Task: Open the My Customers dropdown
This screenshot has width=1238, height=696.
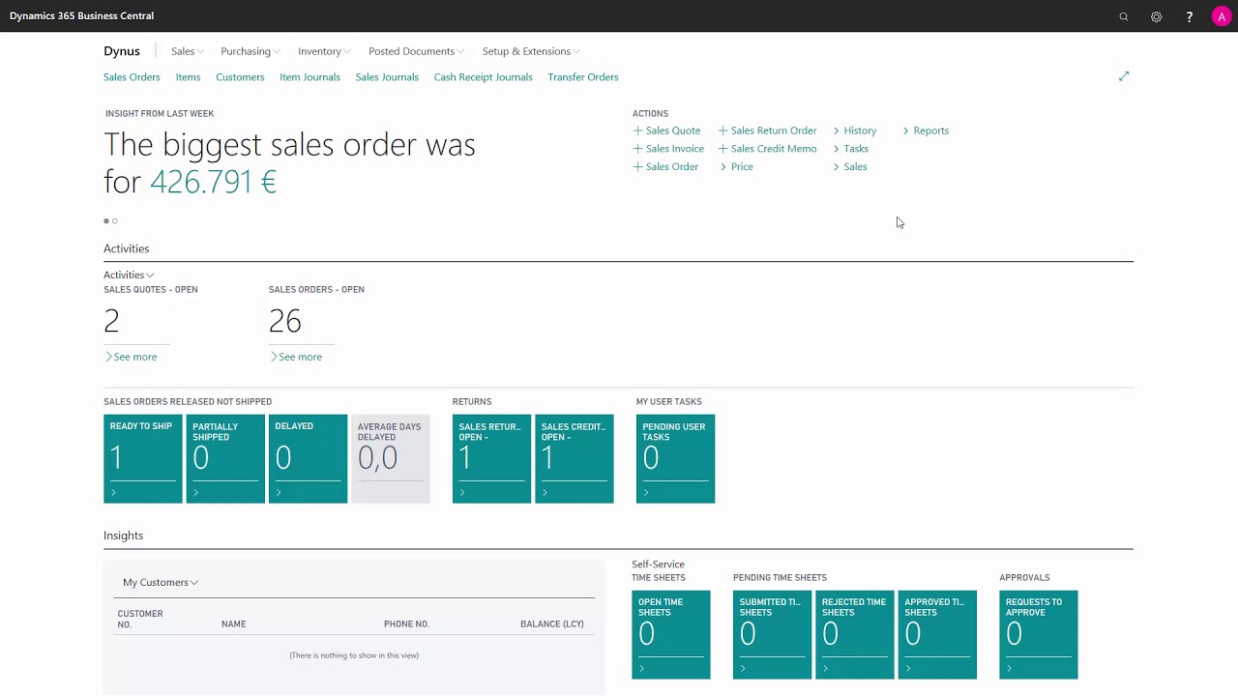Action: pos(161,583)
